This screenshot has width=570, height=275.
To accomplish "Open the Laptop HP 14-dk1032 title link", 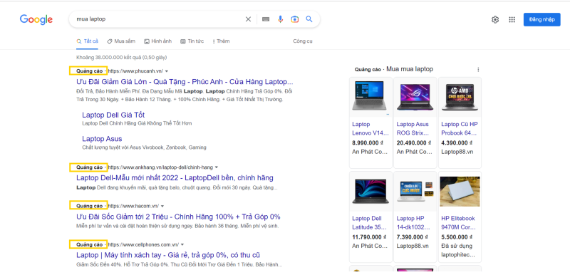I will [413, 223].
